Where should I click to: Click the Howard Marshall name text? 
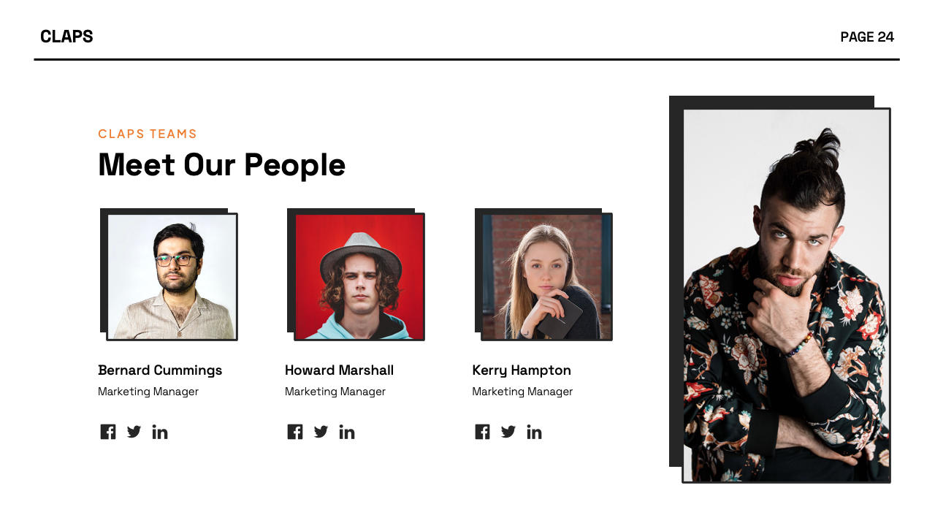pyautogui.click(x=339, y=370)
